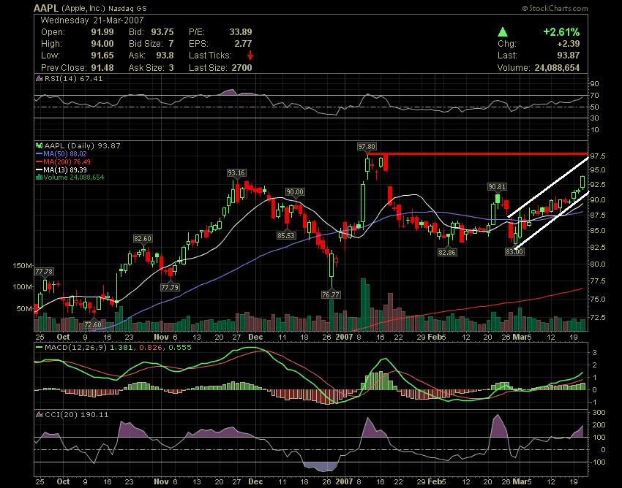Image resolution: width=622 pixels, height=488 pixels.
Task: Click the Low value 91.65
Action: [102, 56]
